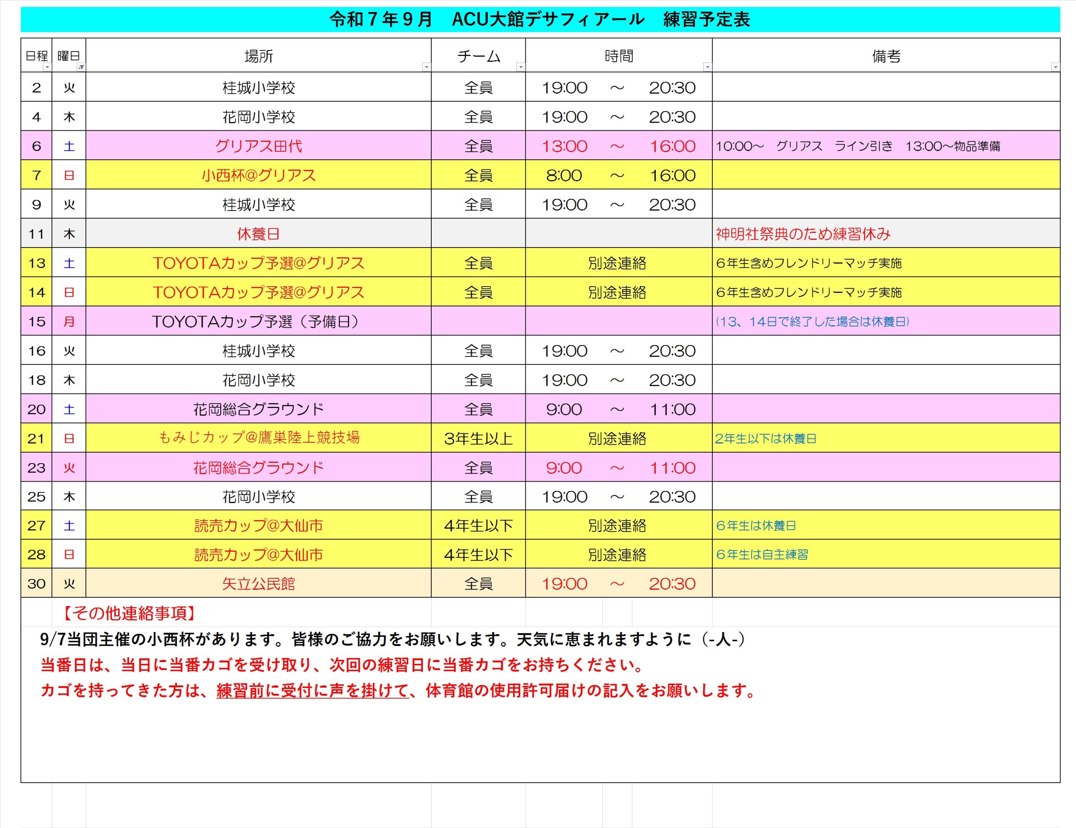
Task: Open the 時間 column filter dropdown
Action: 707,67
